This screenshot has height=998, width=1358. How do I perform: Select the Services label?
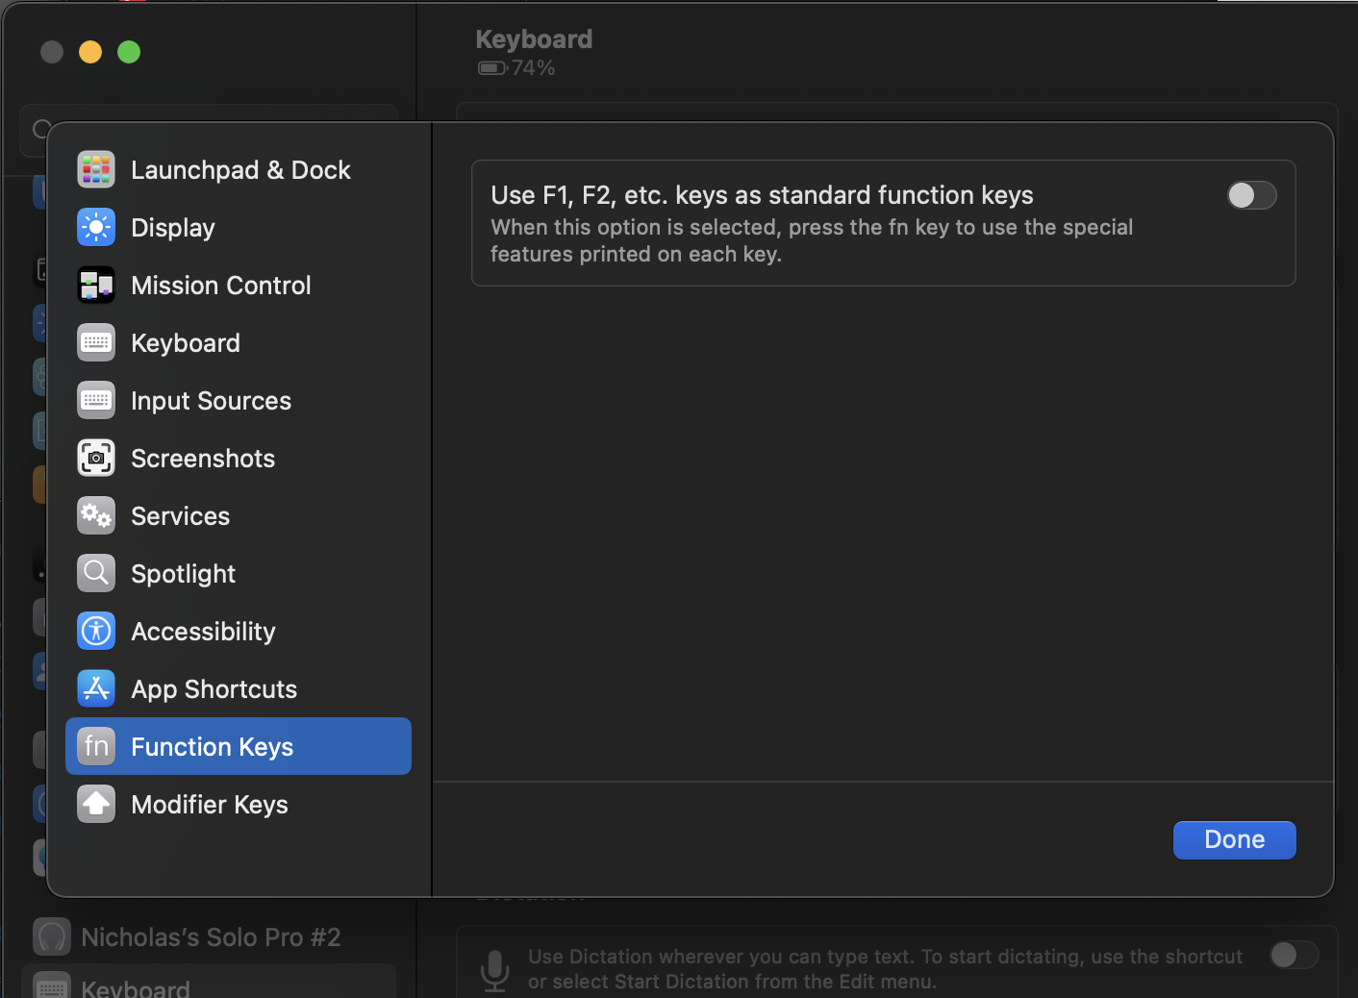pos(181,516)
